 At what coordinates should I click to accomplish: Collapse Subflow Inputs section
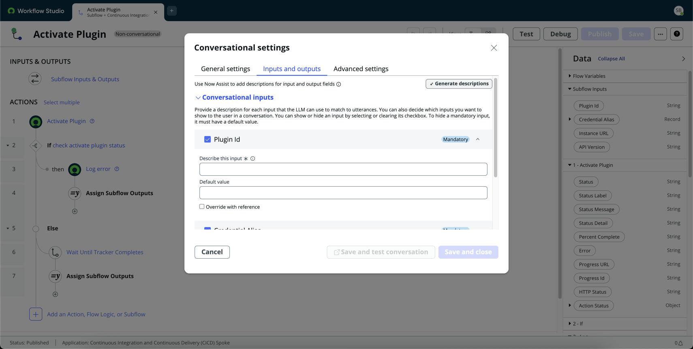[x=569, y=89]
